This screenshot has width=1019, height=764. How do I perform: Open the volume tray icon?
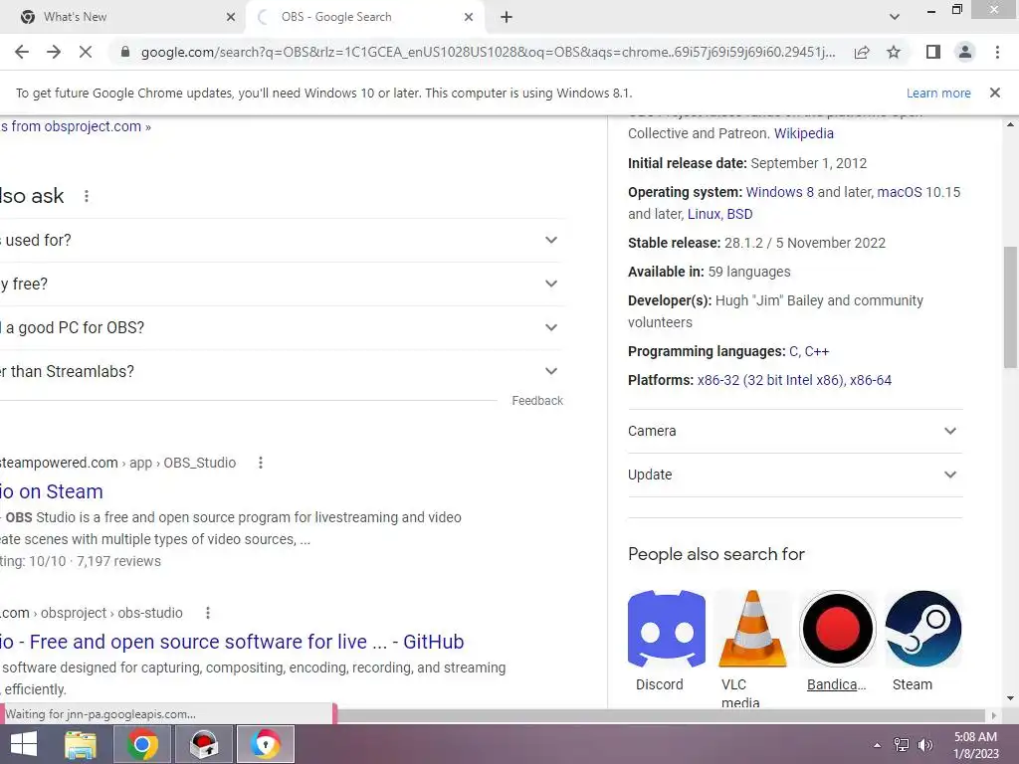[925, 745]
